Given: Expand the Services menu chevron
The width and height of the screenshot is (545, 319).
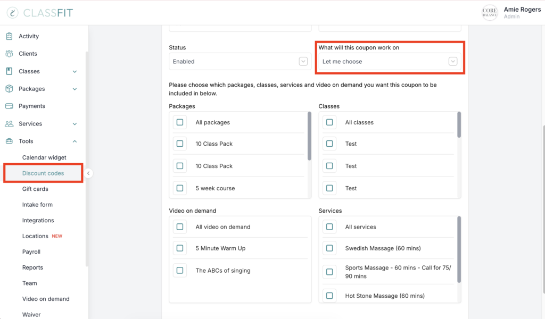Looking at the screenshot, I should 75,124.
